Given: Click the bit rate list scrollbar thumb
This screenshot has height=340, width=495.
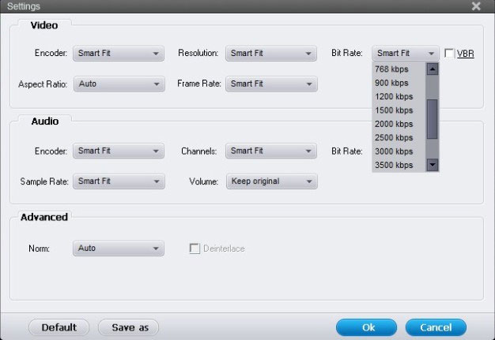Looking at the screenshot, I should [x=433, y=119].
